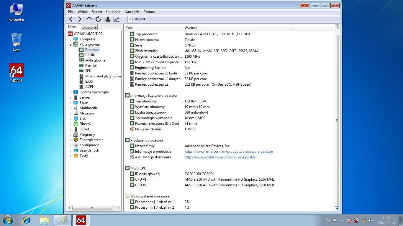Select the Komputer desktop icon
This screenshot has height=226, width=403.
[x=17, y=12]
